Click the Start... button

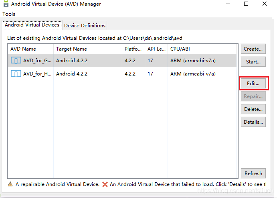(x=253, y=62)
